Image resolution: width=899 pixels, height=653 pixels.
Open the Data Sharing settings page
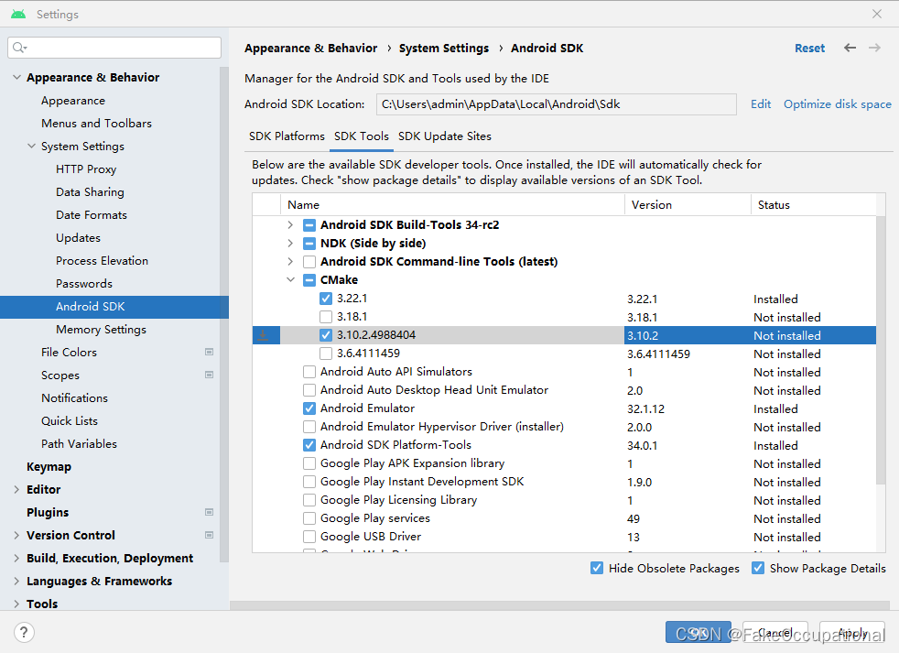90,191
